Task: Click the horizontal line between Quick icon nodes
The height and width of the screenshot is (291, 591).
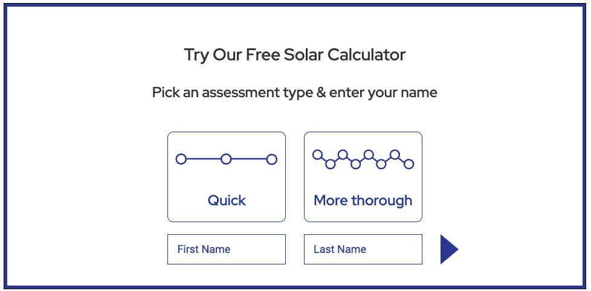Action: tap(203, 159)
